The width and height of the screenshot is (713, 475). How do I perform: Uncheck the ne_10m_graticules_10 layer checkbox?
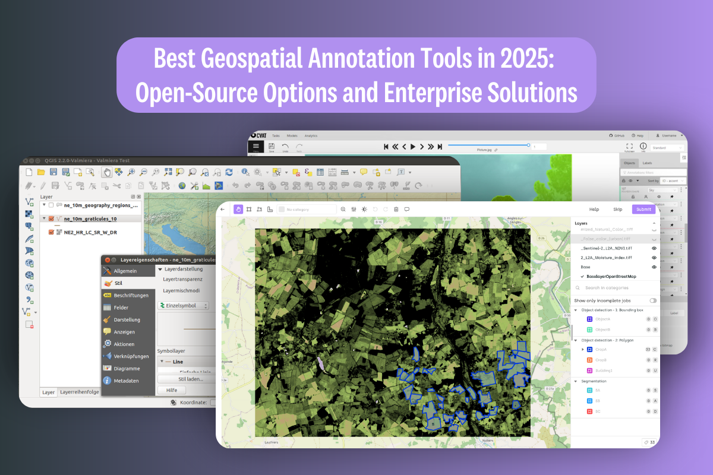point(51,218)
